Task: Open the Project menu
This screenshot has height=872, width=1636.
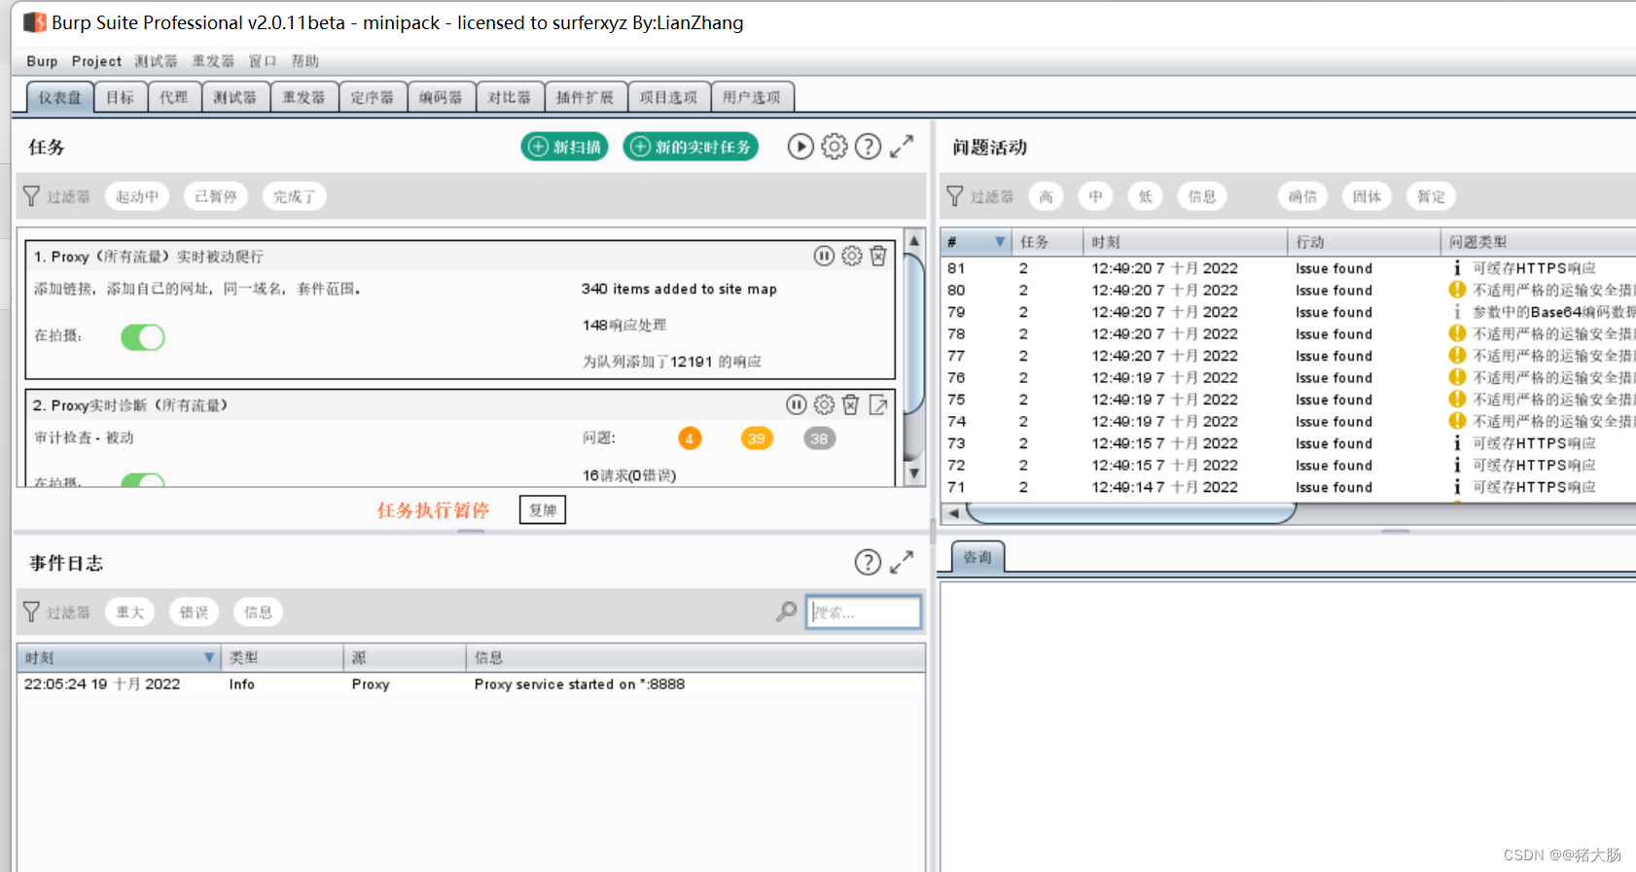Action: pyautogui.click(x=96, y=60)
